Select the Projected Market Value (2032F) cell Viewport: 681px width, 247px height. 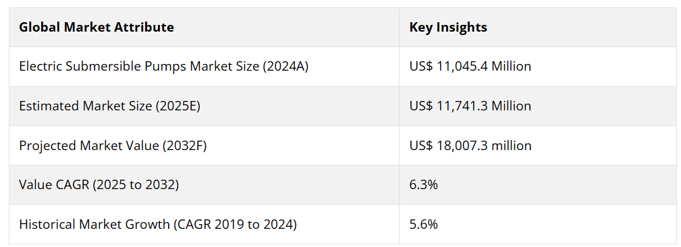[204, 145]
